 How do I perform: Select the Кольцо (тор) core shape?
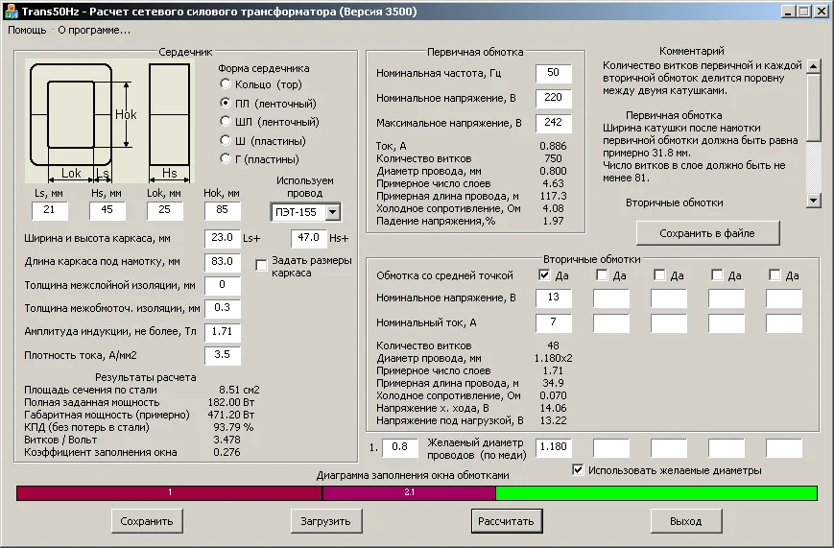point(226,84)
